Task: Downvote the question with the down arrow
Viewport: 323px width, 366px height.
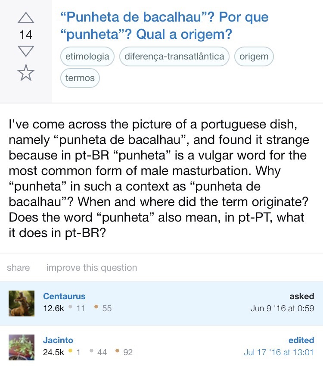Action: [x=26, y=50]
